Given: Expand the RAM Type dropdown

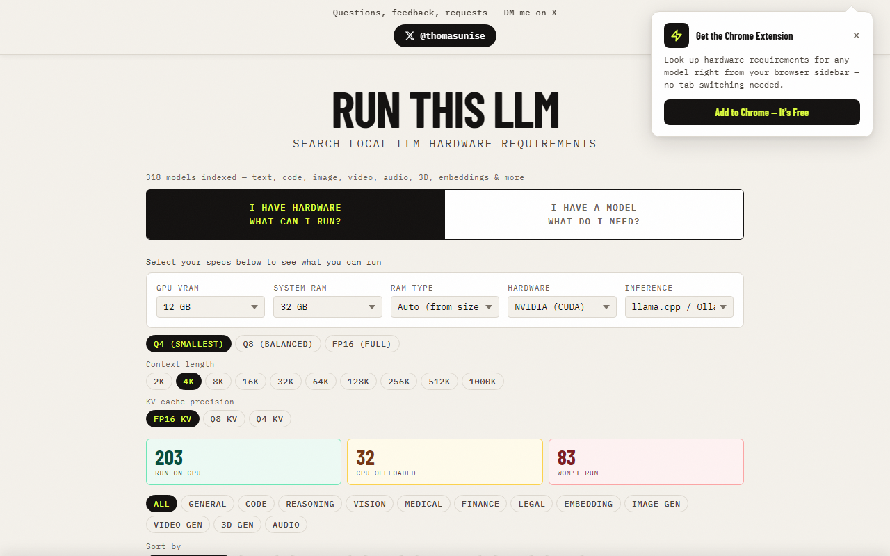Looking at the screenshot, I should pos(445,306).
